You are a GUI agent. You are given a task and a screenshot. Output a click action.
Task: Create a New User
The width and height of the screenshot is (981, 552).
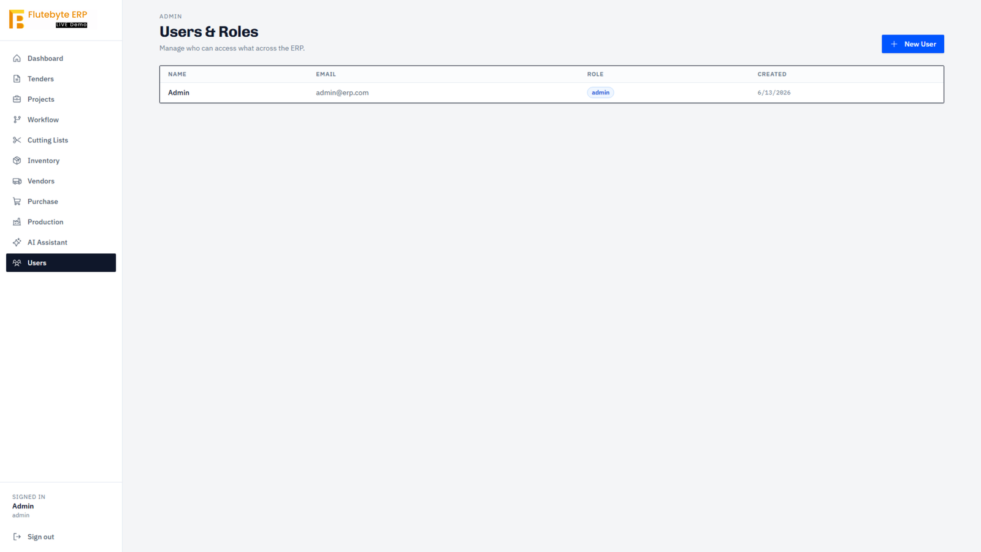click(x=912, y=44)
